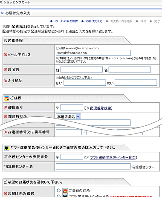Click the ※メールアドレス label
The image size is (162, 197).
point(17,55)
